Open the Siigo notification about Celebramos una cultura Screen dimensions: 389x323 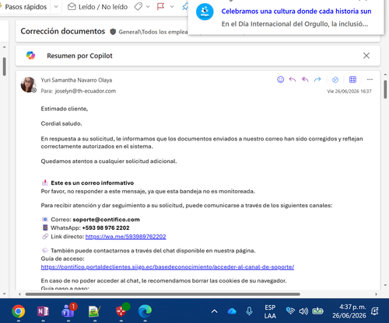tap(296, 12)
